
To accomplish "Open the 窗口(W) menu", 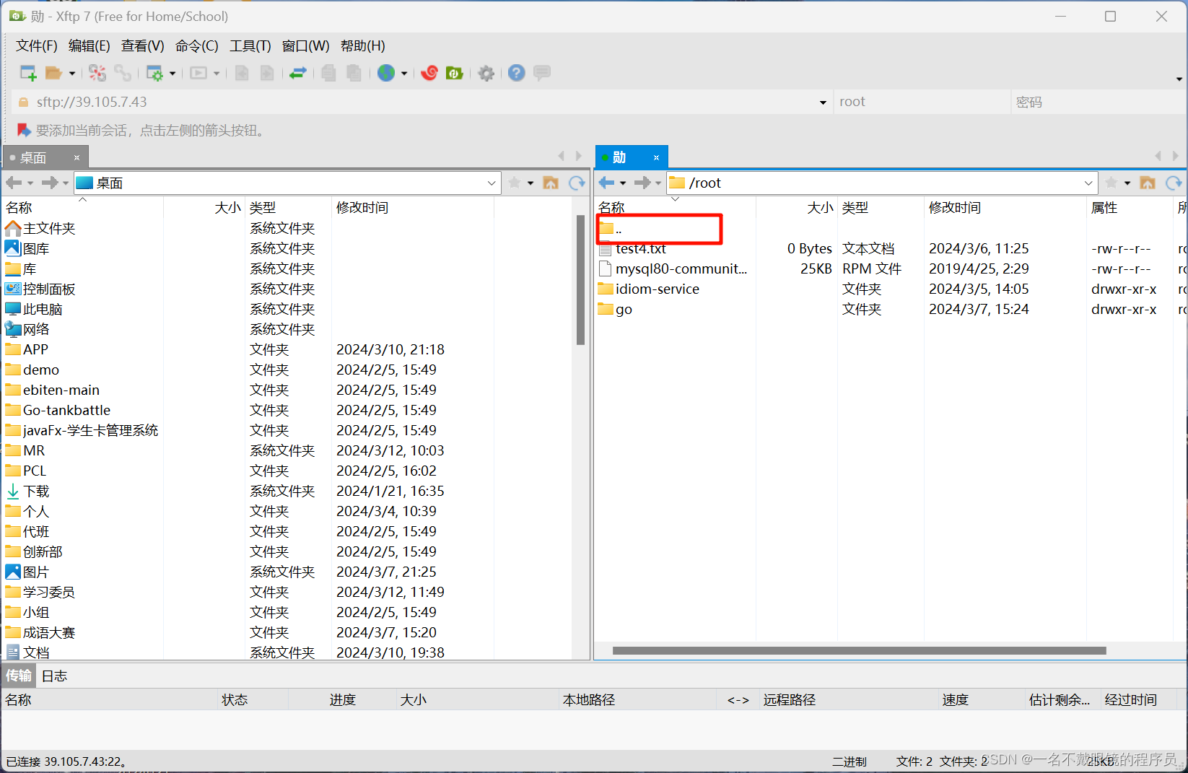I will pos(306,45).
